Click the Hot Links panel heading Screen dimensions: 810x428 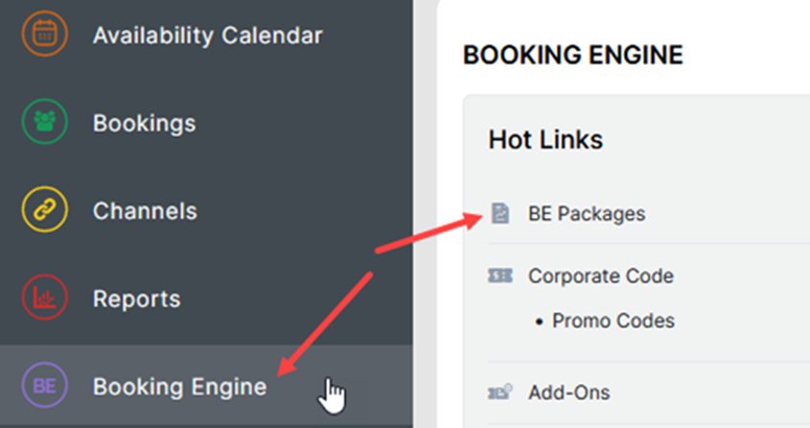click(x=545, y=140)
